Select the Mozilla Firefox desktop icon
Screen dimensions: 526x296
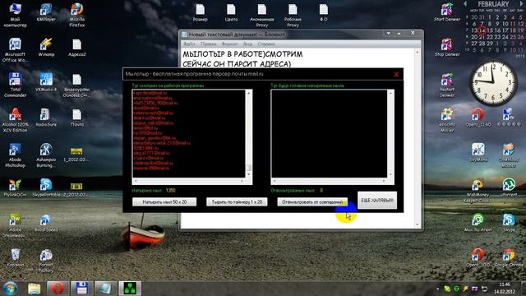click(x=76, y=15)
